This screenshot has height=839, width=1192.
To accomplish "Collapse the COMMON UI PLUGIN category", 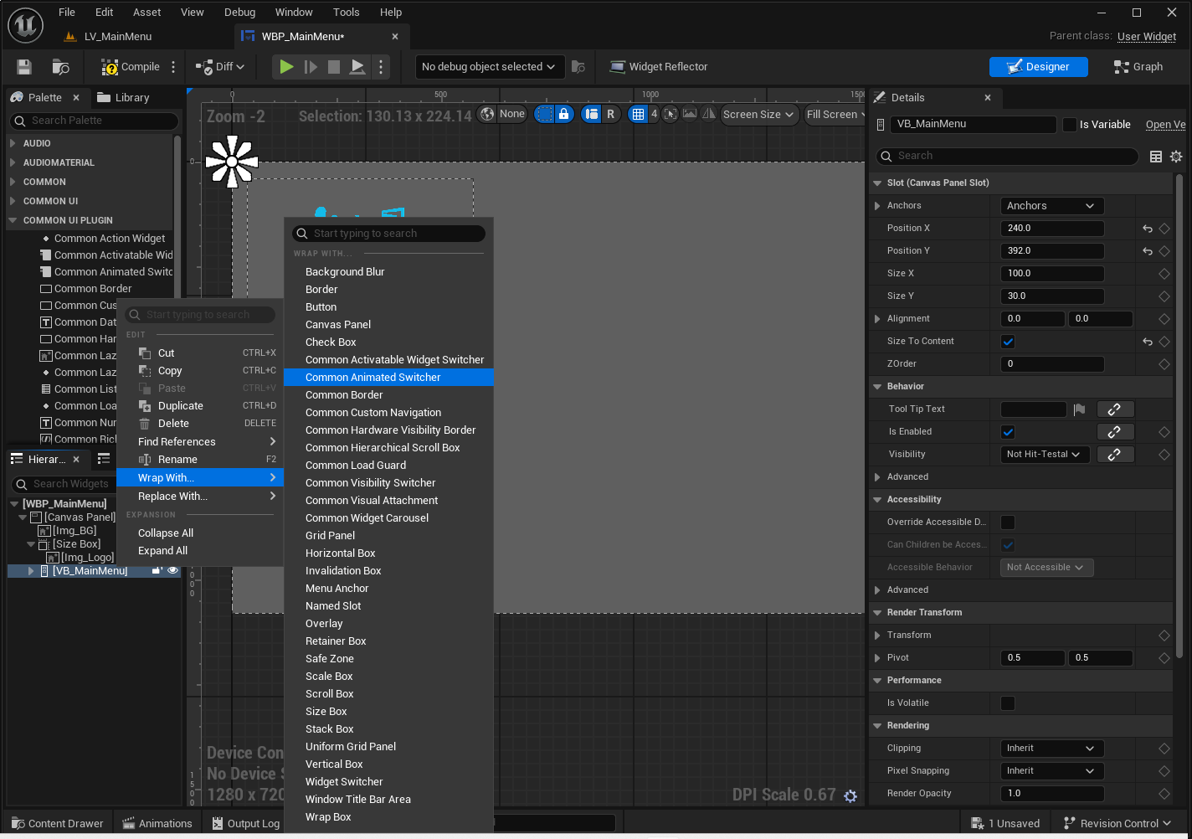I will [x=13, y=220].
